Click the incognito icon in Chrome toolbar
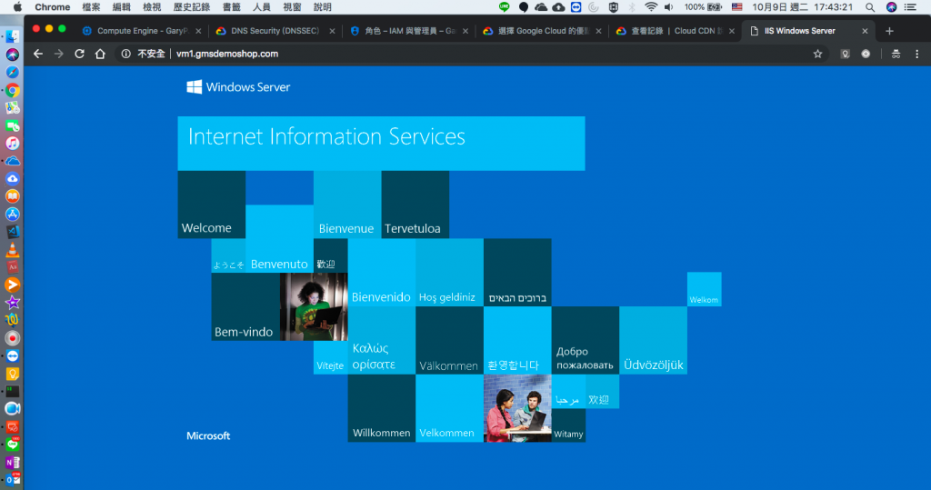 coord(896,54)
